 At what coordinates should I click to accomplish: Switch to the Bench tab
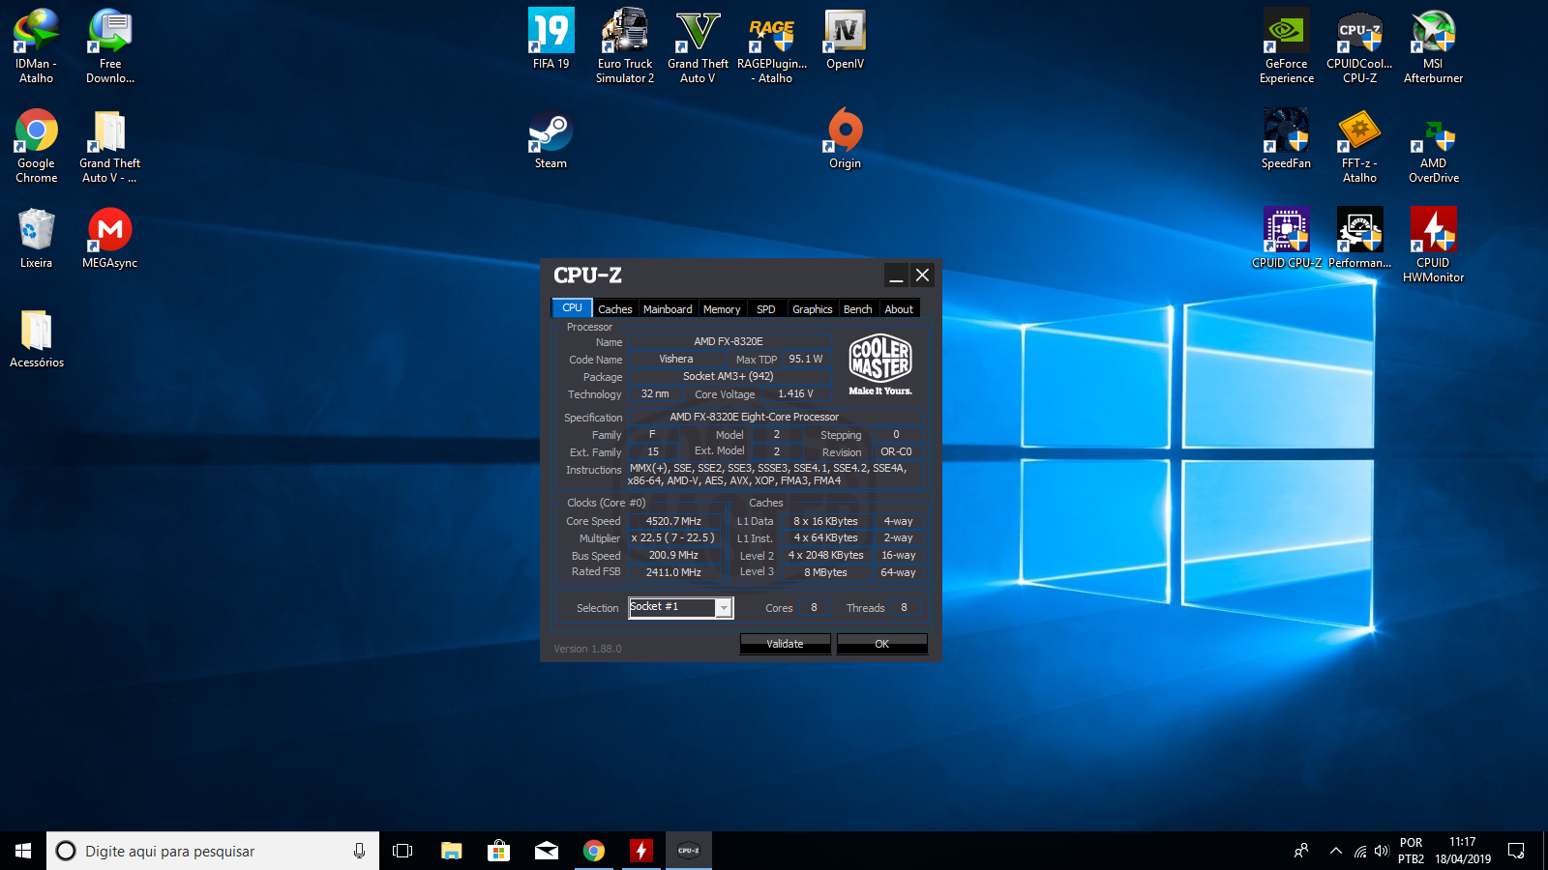(x=858, y=309)
